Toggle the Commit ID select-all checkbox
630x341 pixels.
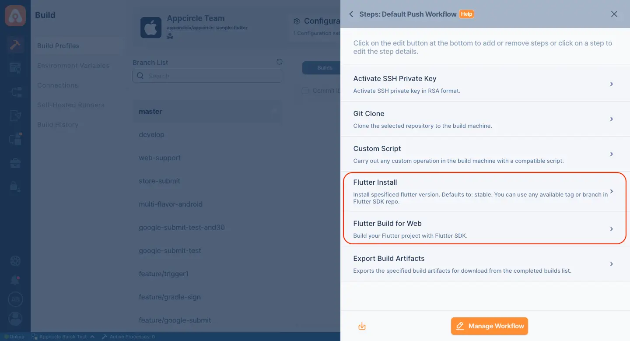click(305, 91)
